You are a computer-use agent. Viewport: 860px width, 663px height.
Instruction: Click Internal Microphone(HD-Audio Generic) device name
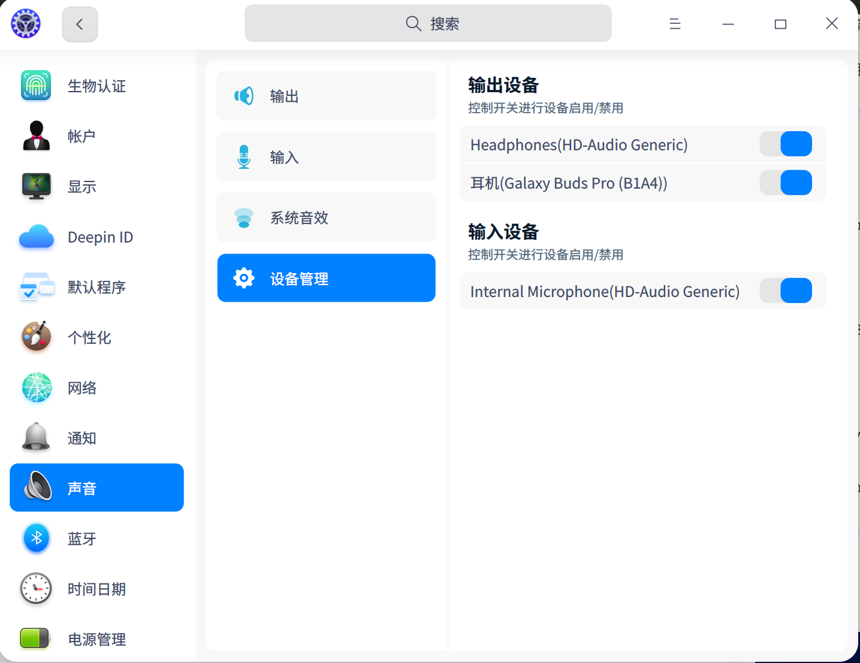[x=605, y=292]
